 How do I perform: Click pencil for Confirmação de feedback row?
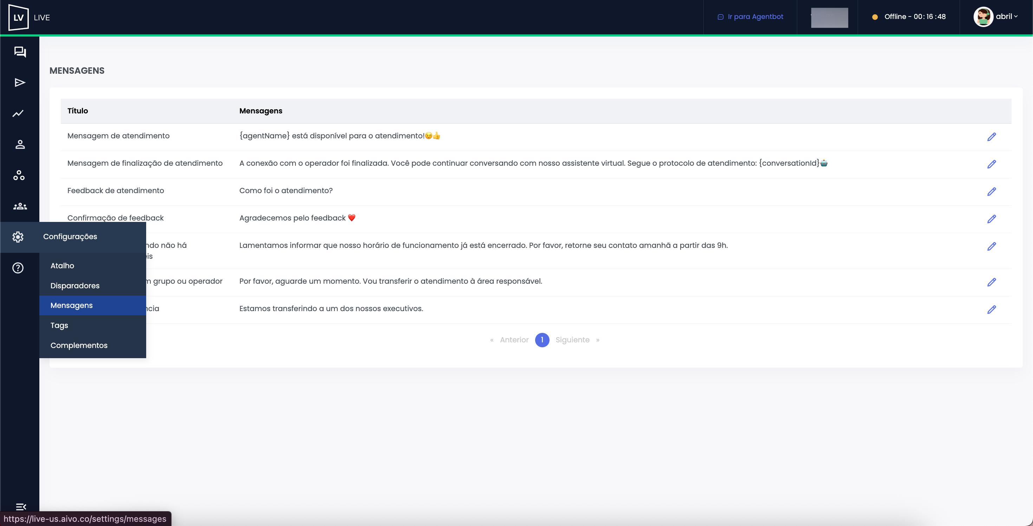991,219
